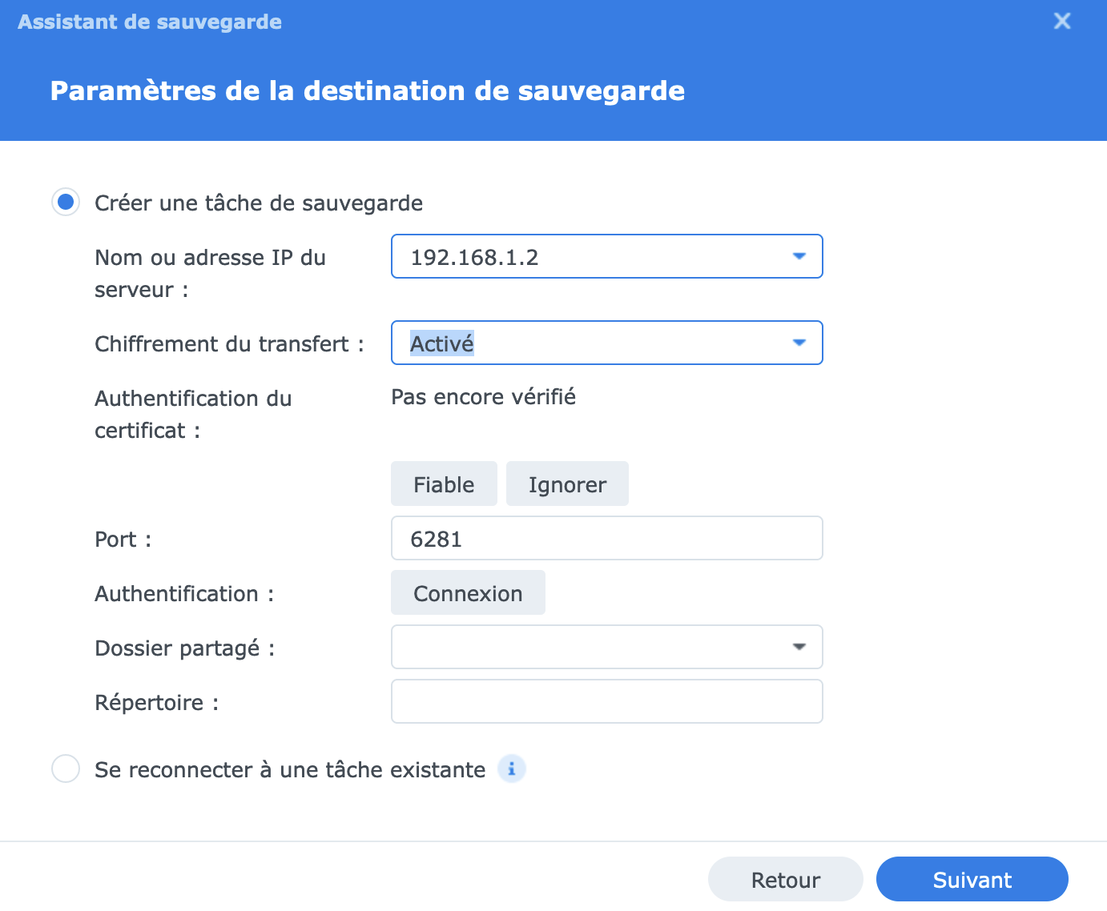Click the 192.168.1.2 server address field
This screenshot has height=911, width=1107.
585,257
